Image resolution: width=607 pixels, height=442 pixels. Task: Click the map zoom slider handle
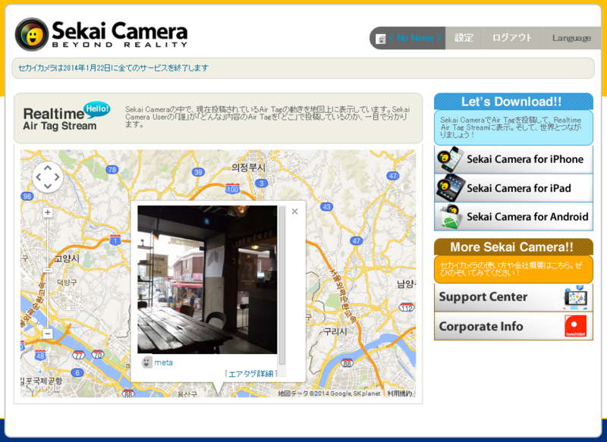click(48, 271)
